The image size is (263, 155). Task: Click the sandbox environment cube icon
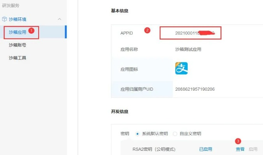pos(4,19)
